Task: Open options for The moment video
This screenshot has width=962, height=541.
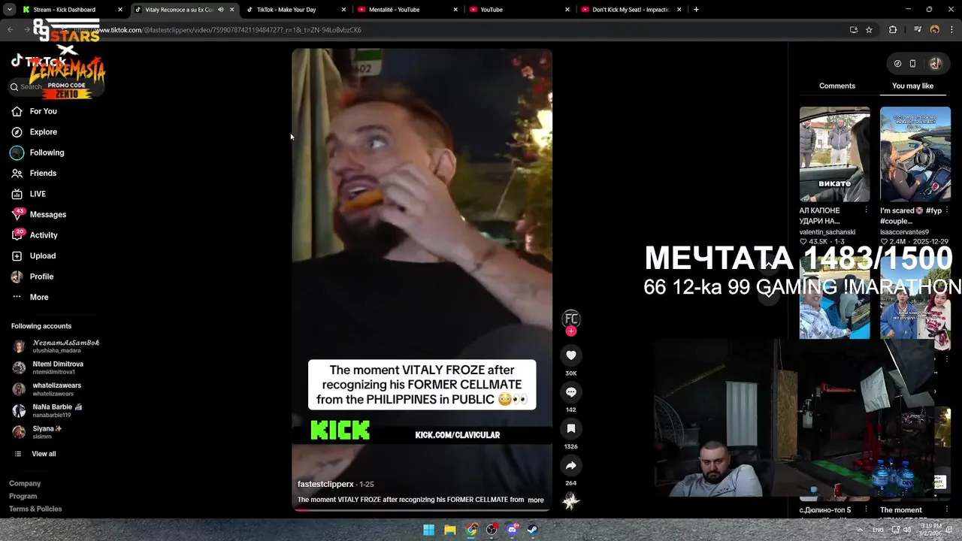Action: coord(946,510)
